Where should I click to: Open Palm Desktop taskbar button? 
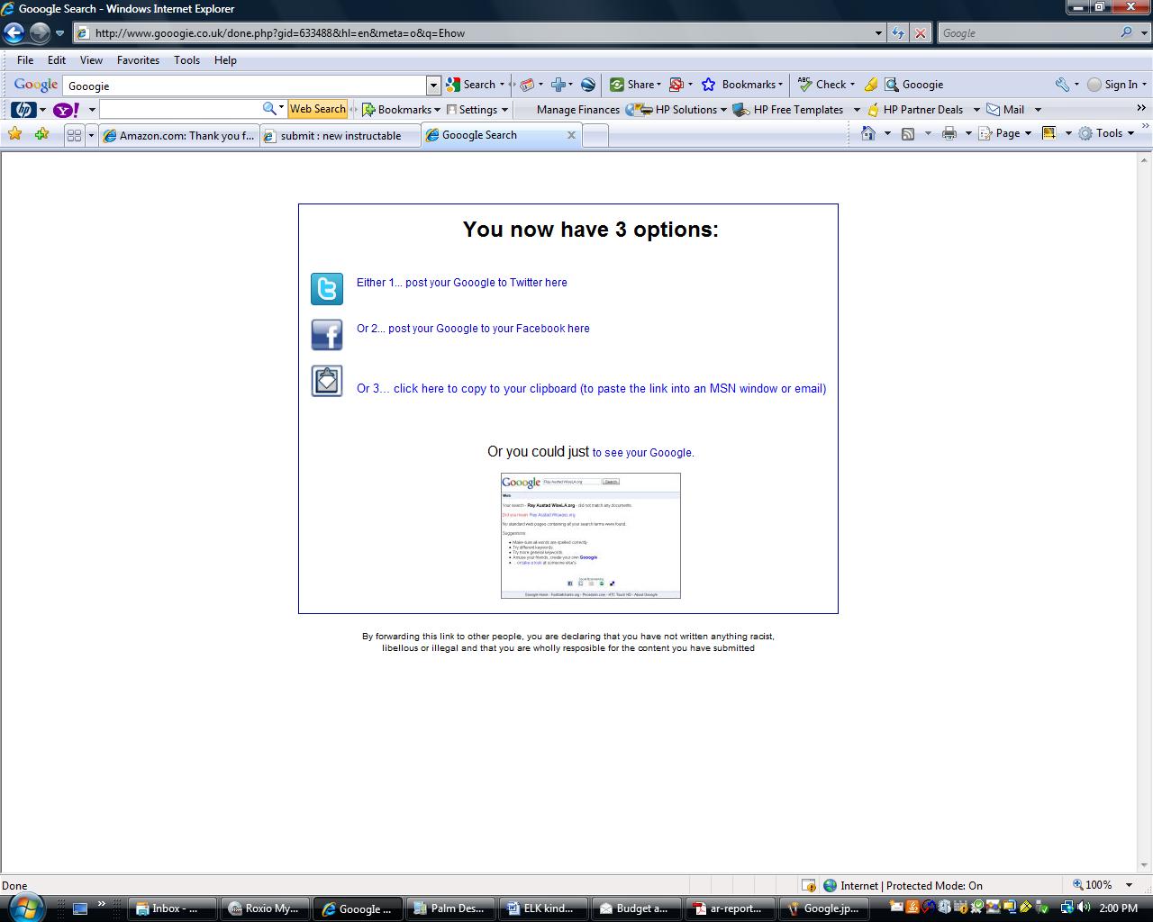coord(449,908)
